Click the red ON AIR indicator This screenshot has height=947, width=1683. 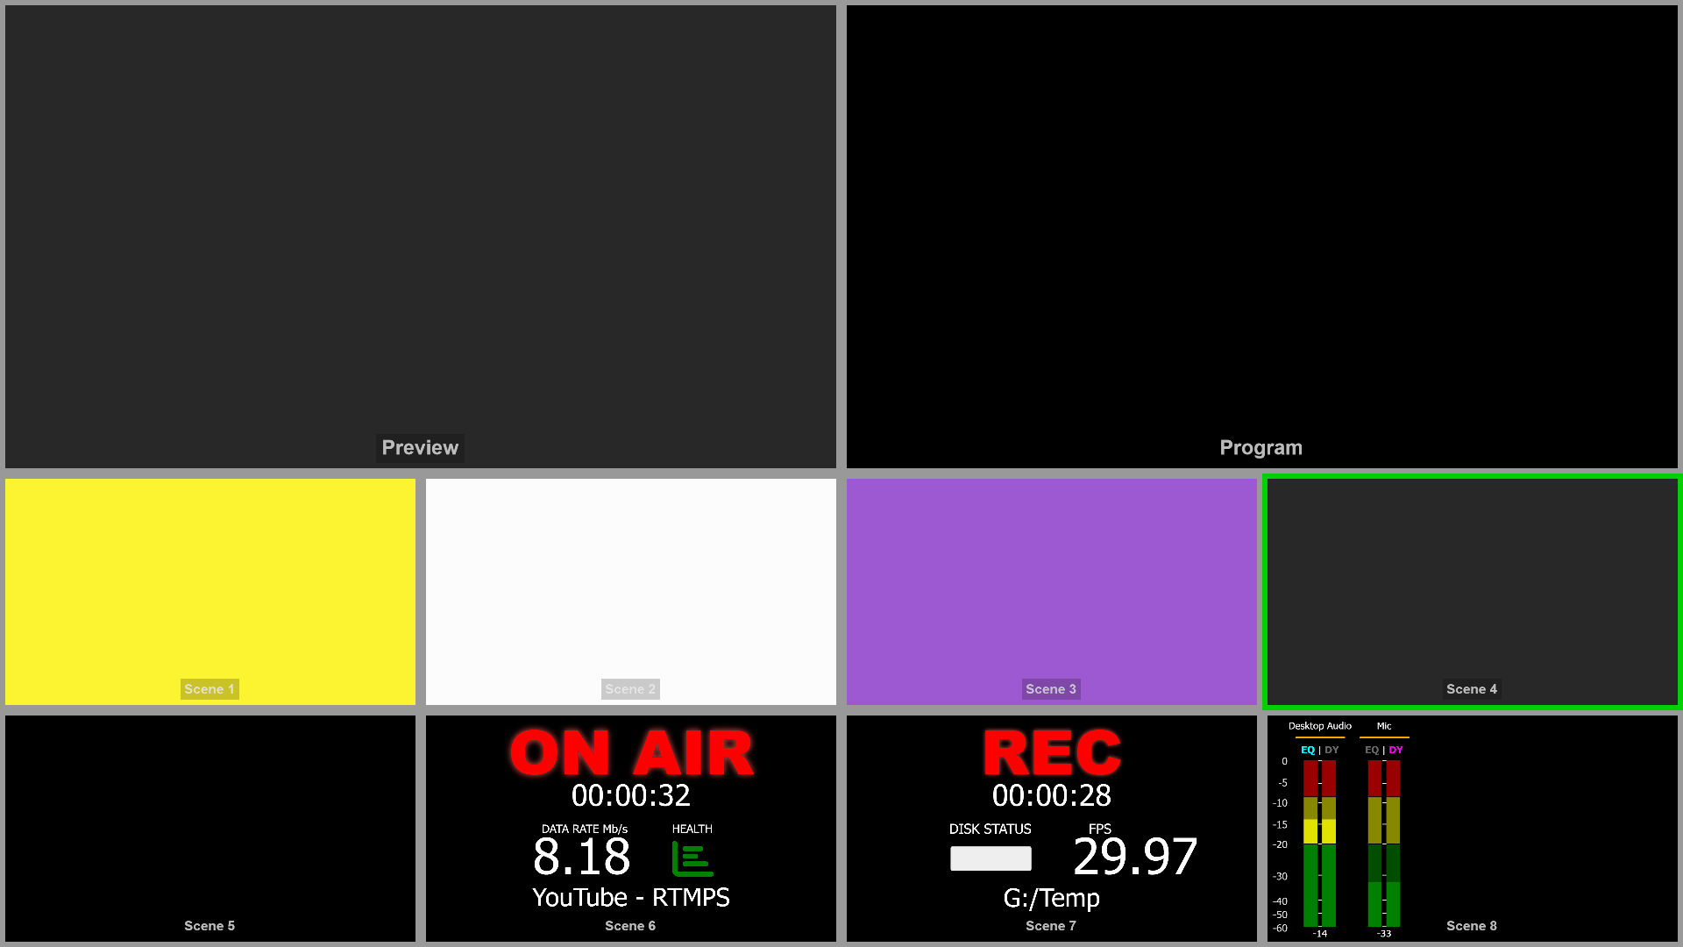pos(631,752)
